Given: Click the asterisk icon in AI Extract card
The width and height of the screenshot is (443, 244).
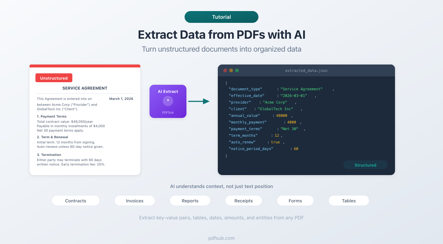Looking at the screenshot, I should point(168,101).
